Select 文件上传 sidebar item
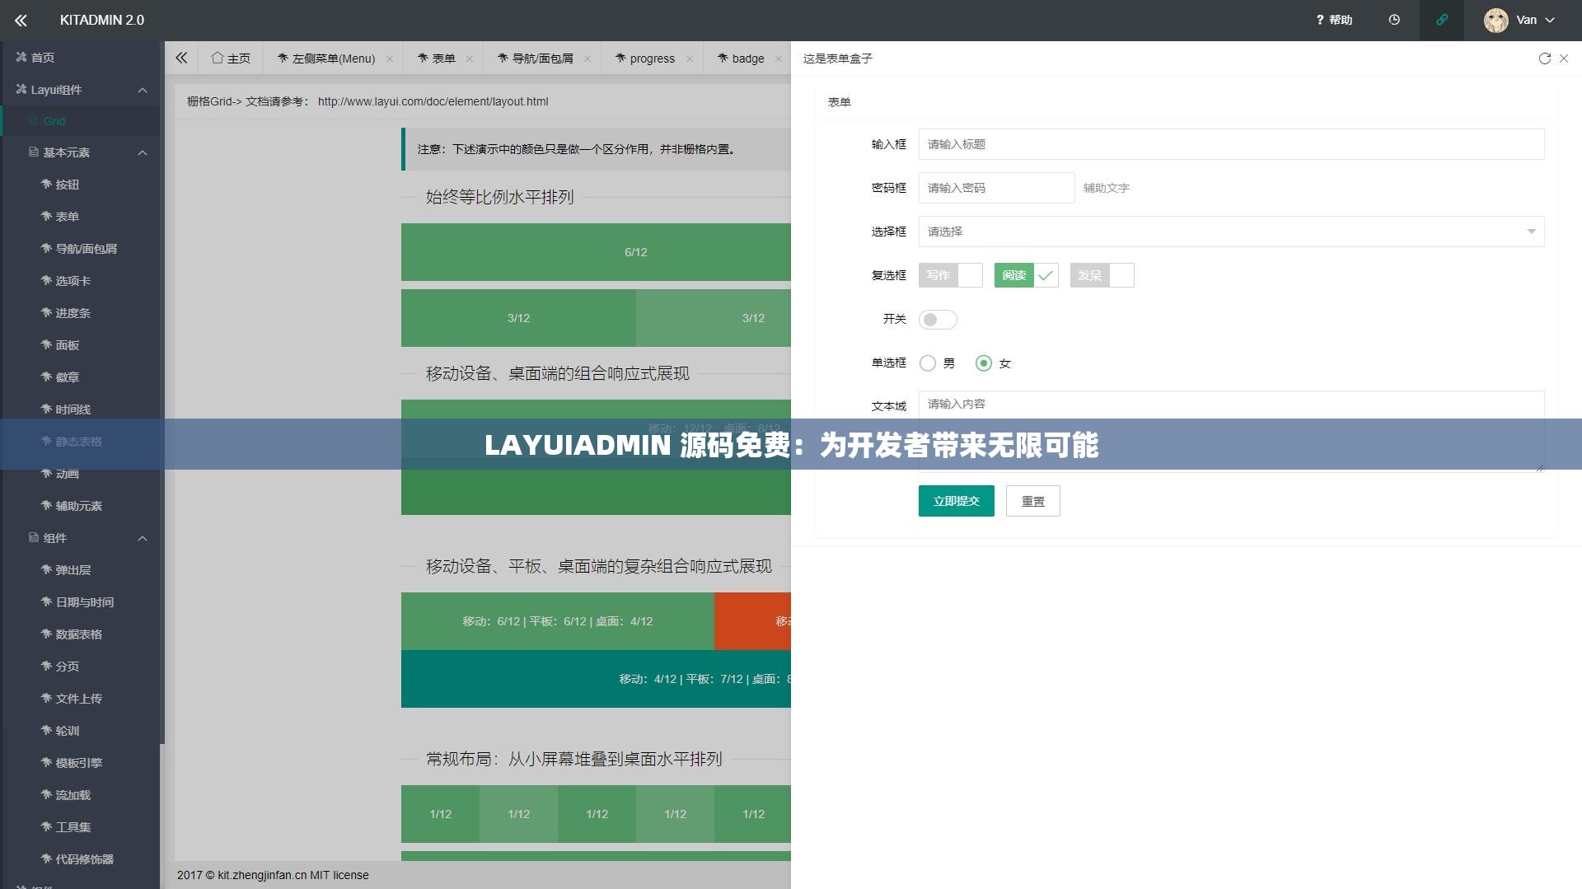Image resolution: width=1582 pixels, height=889 pixels. tap(80, 699)
